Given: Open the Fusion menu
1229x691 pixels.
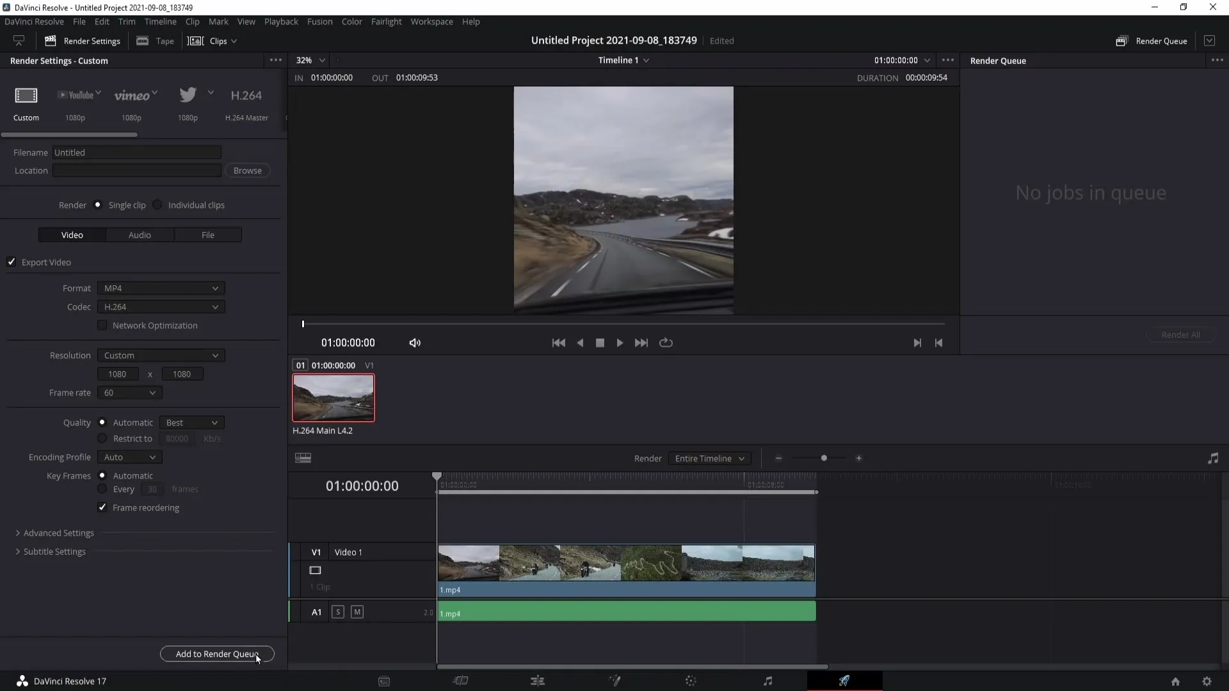Looking at the screenshot, I should coord(319,22).
